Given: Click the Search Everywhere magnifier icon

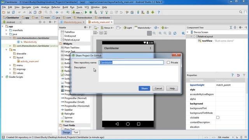Looking at the screenshot, I should tap(240, 12).
